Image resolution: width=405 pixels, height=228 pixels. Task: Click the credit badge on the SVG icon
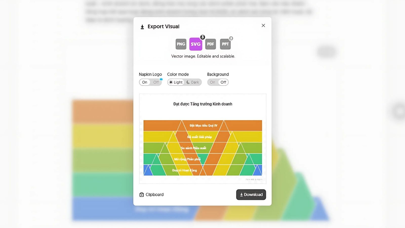[x=202, y=37]
